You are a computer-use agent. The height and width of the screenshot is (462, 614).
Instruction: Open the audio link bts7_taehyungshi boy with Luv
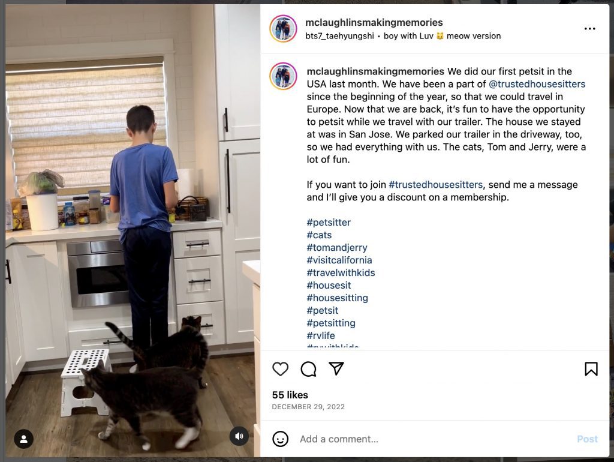click(x=403, y=36)
